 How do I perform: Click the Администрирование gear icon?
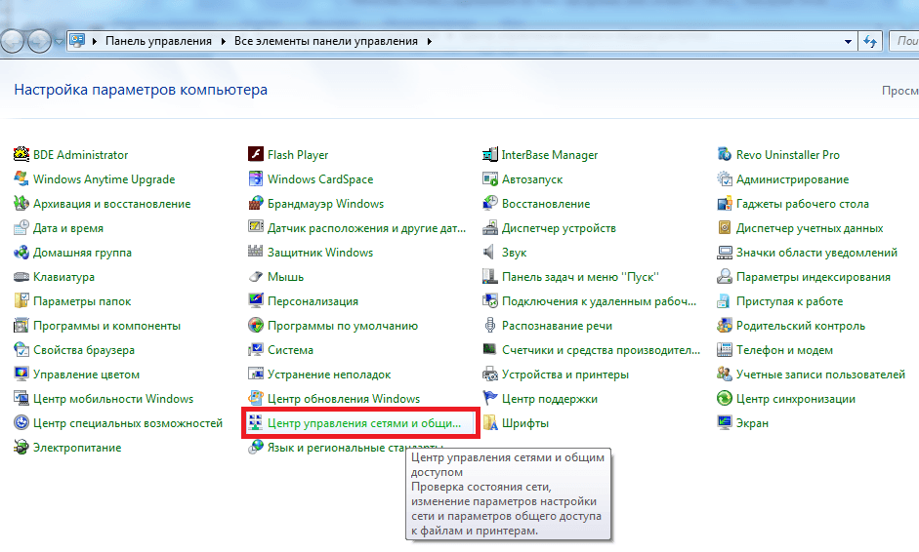[725, 179]
